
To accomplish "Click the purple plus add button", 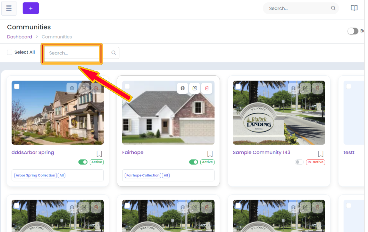I will [31, 8].
